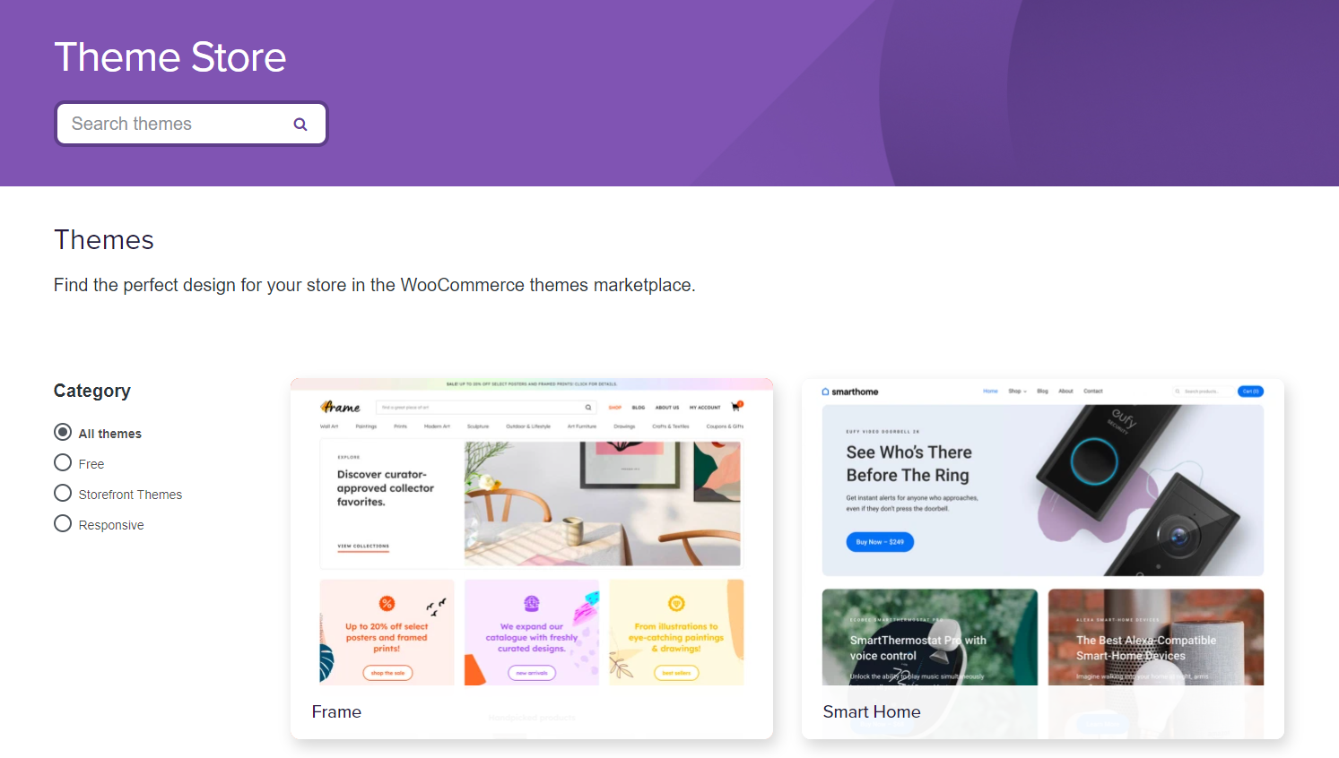Focus the Search themes input field
1339x758 pixels.
(x=191, y=124)
